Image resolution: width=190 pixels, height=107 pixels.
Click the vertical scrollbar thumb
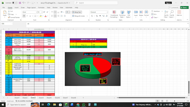tap(189, 87)
